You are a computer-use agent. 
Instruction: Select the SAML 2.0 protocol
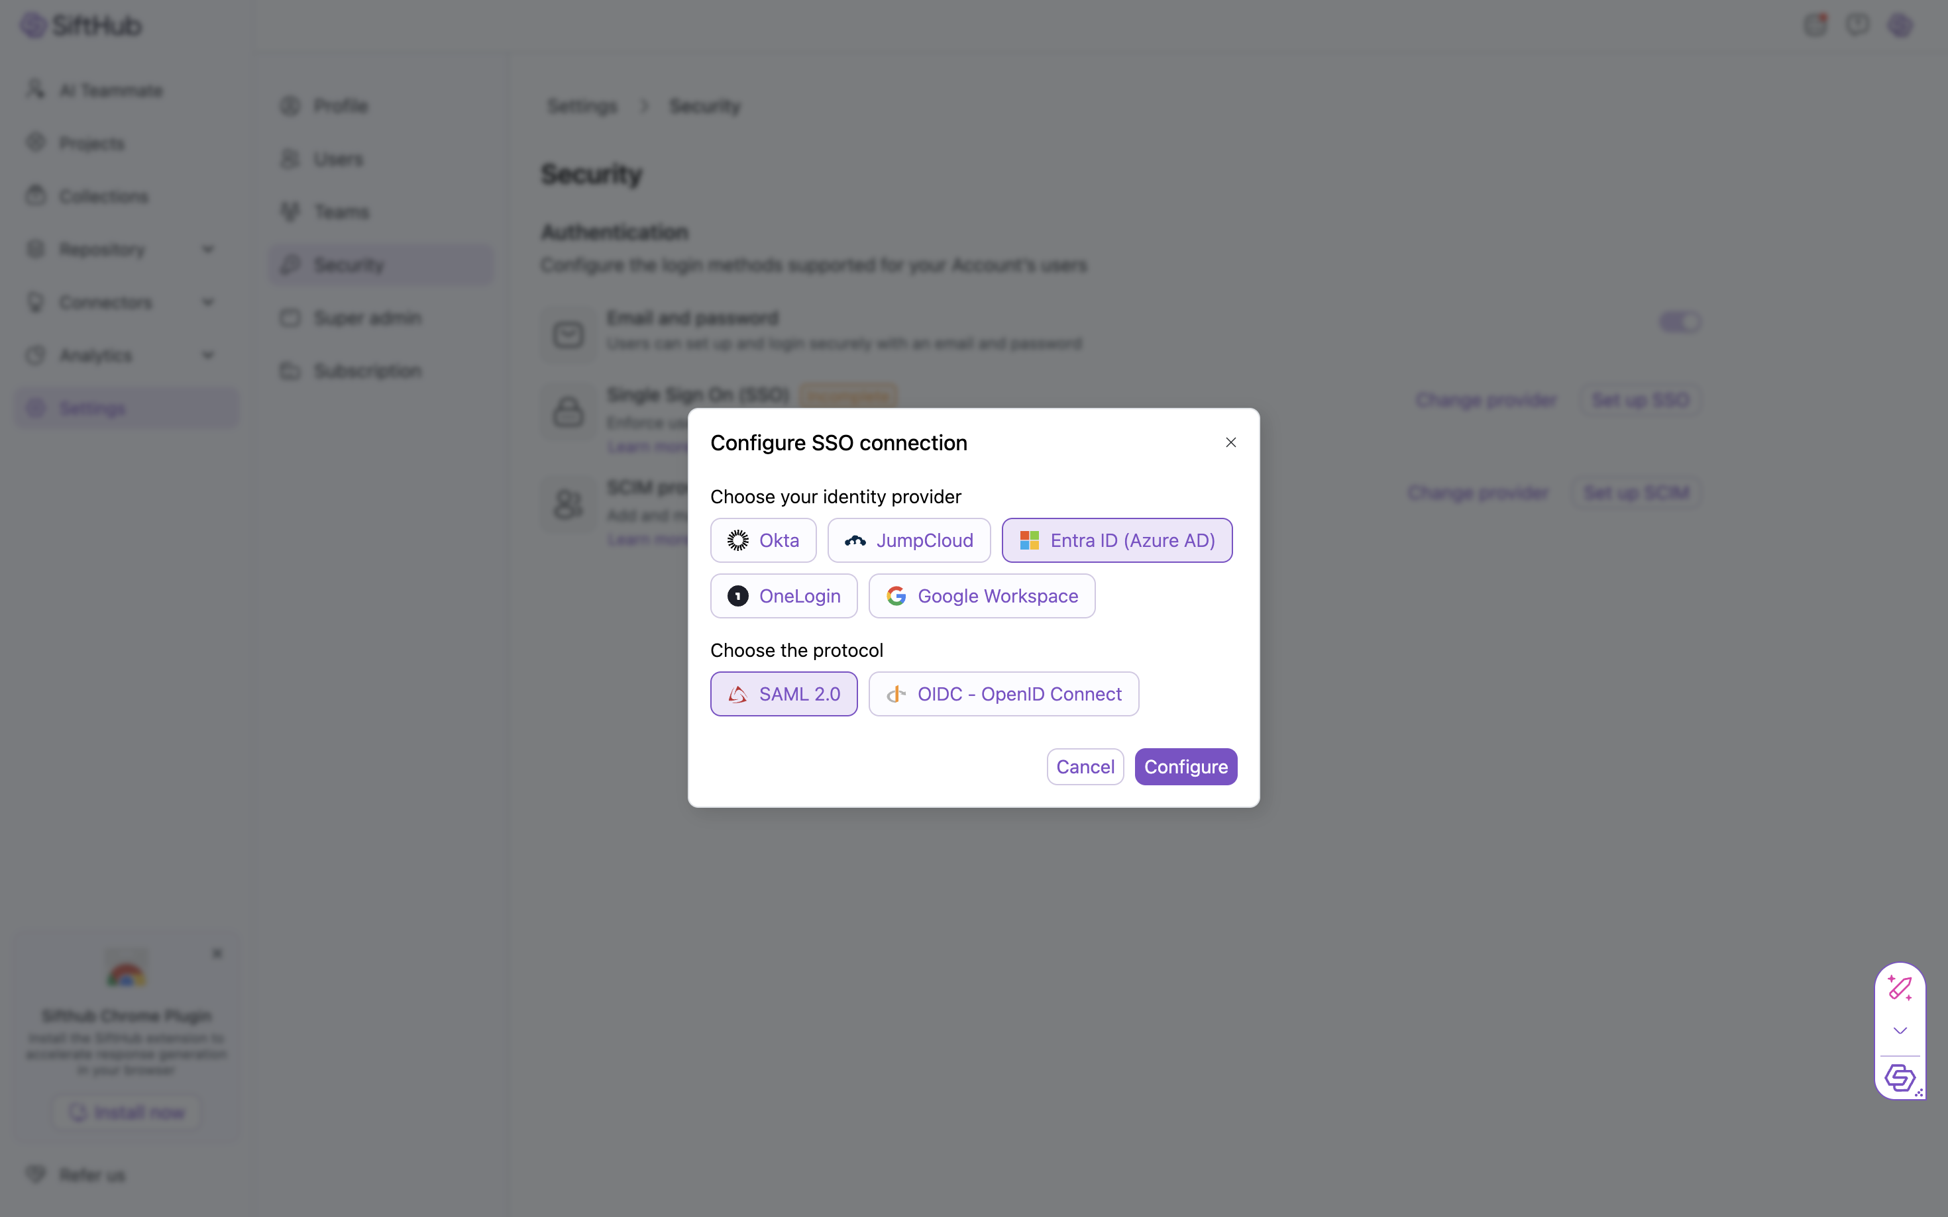[x=783, y=694]
